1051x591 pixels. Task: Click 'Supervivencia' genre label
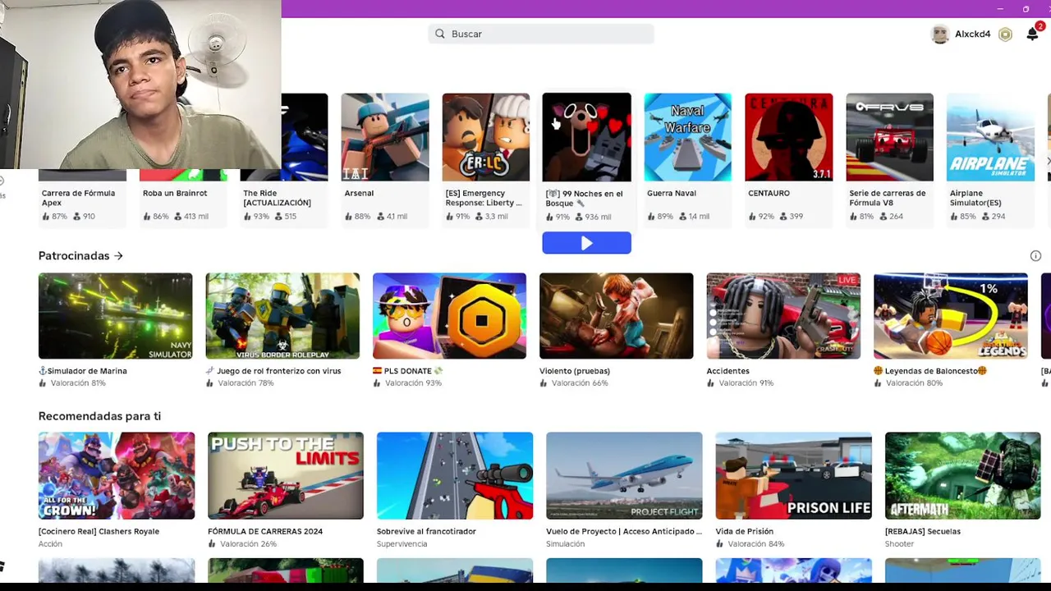402,544
